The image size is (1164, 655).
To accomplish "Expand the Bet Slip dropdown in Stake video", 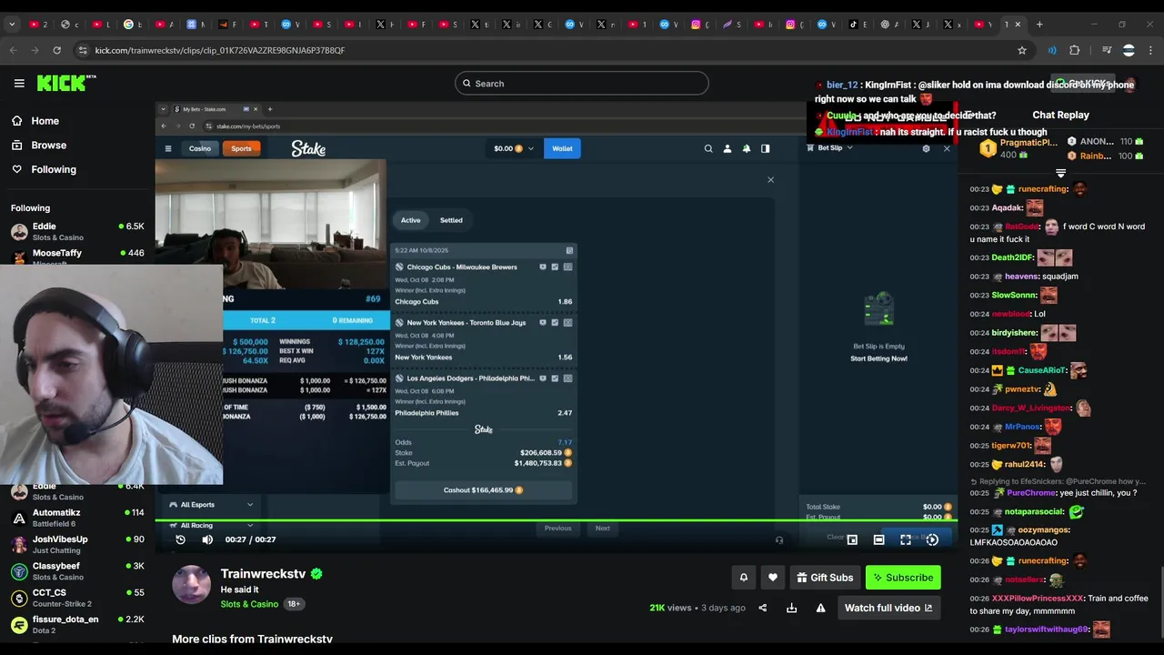I will 835,148.
